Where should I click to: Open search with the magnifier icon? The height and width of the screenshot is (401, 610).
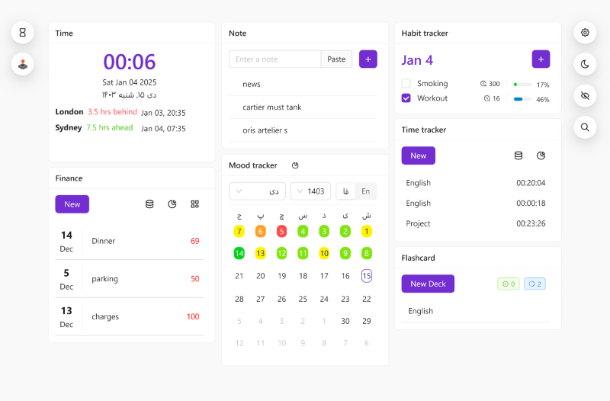[585, 127]
